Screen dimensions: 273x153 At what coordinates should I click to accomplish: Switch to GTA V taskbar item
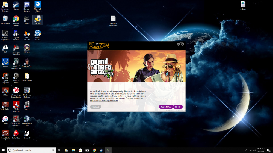pyautogui.click(x=108, y=150)
